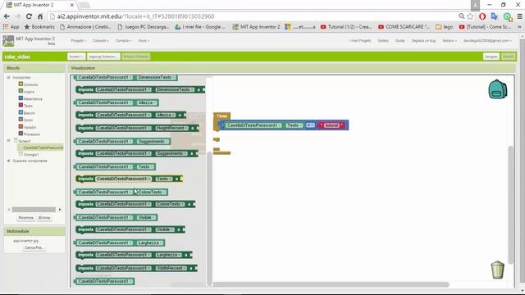This screenshot has width=525, height=295.
Task: Open the account email dropdown
Action: coord(487,41)
